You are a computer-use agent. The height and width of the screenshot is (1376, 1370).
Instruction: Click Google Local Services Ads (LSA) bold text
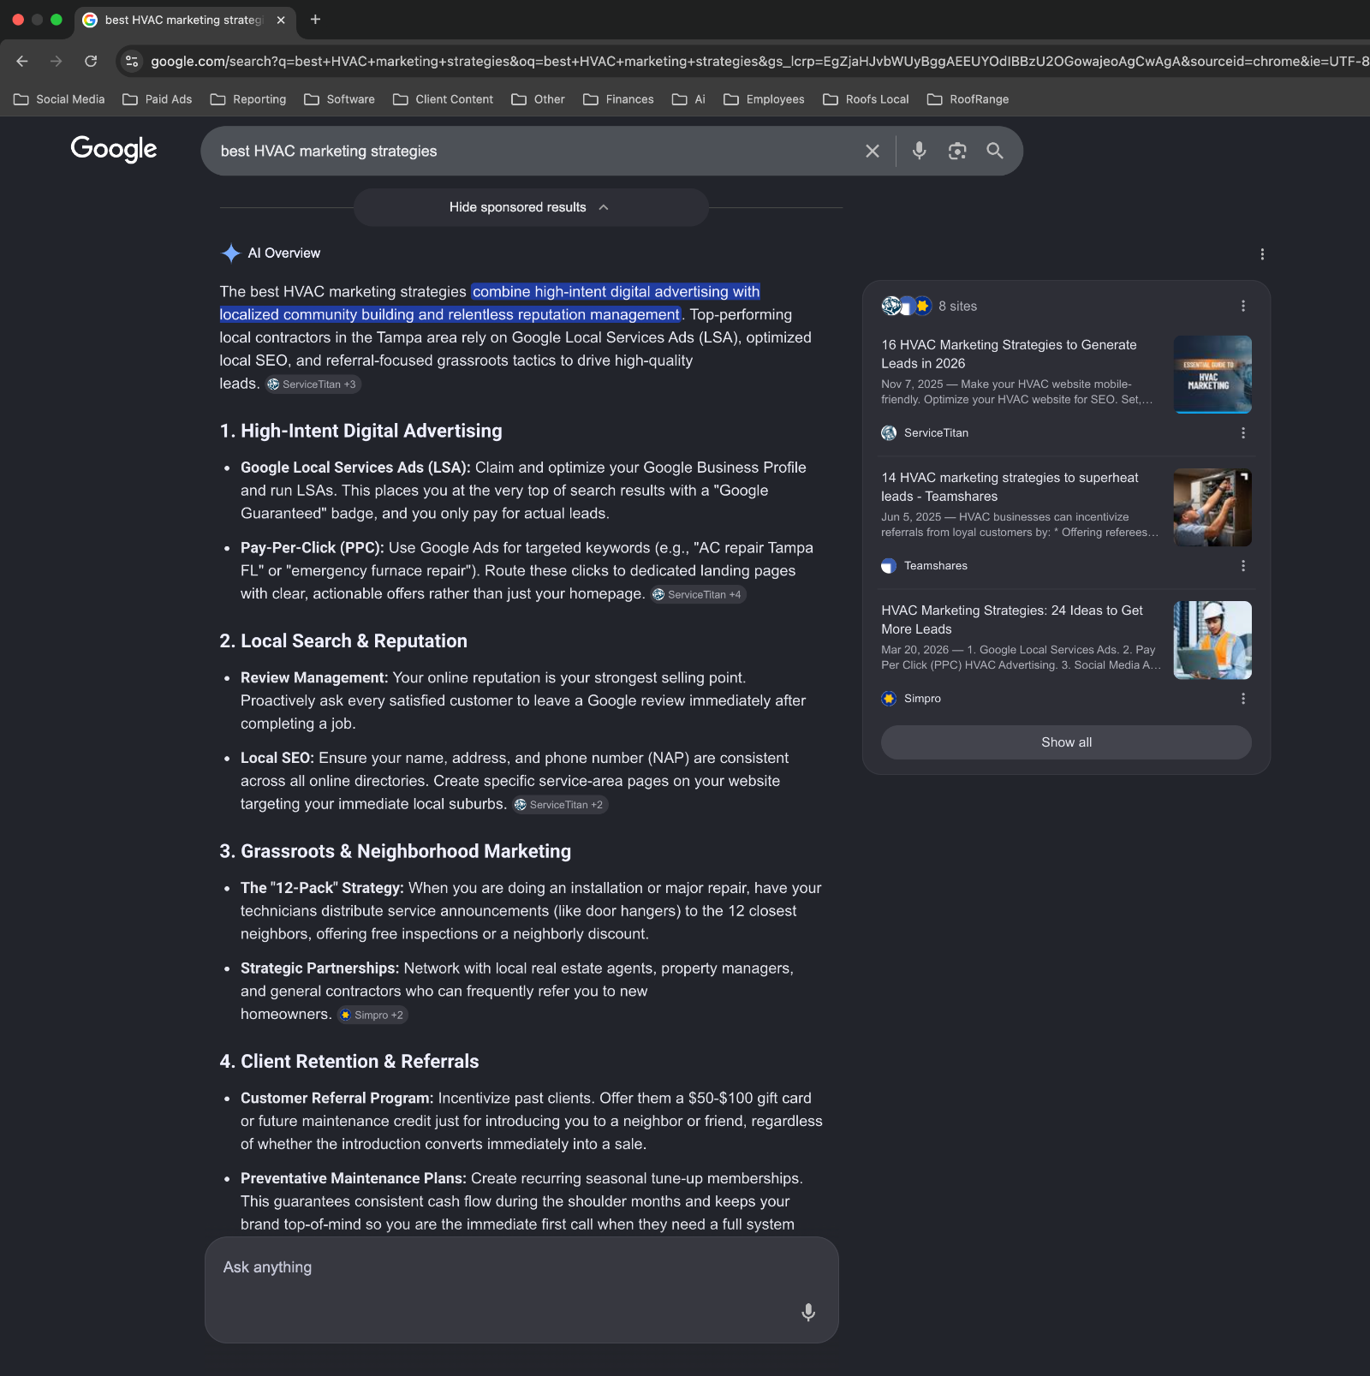pos(355,468)
